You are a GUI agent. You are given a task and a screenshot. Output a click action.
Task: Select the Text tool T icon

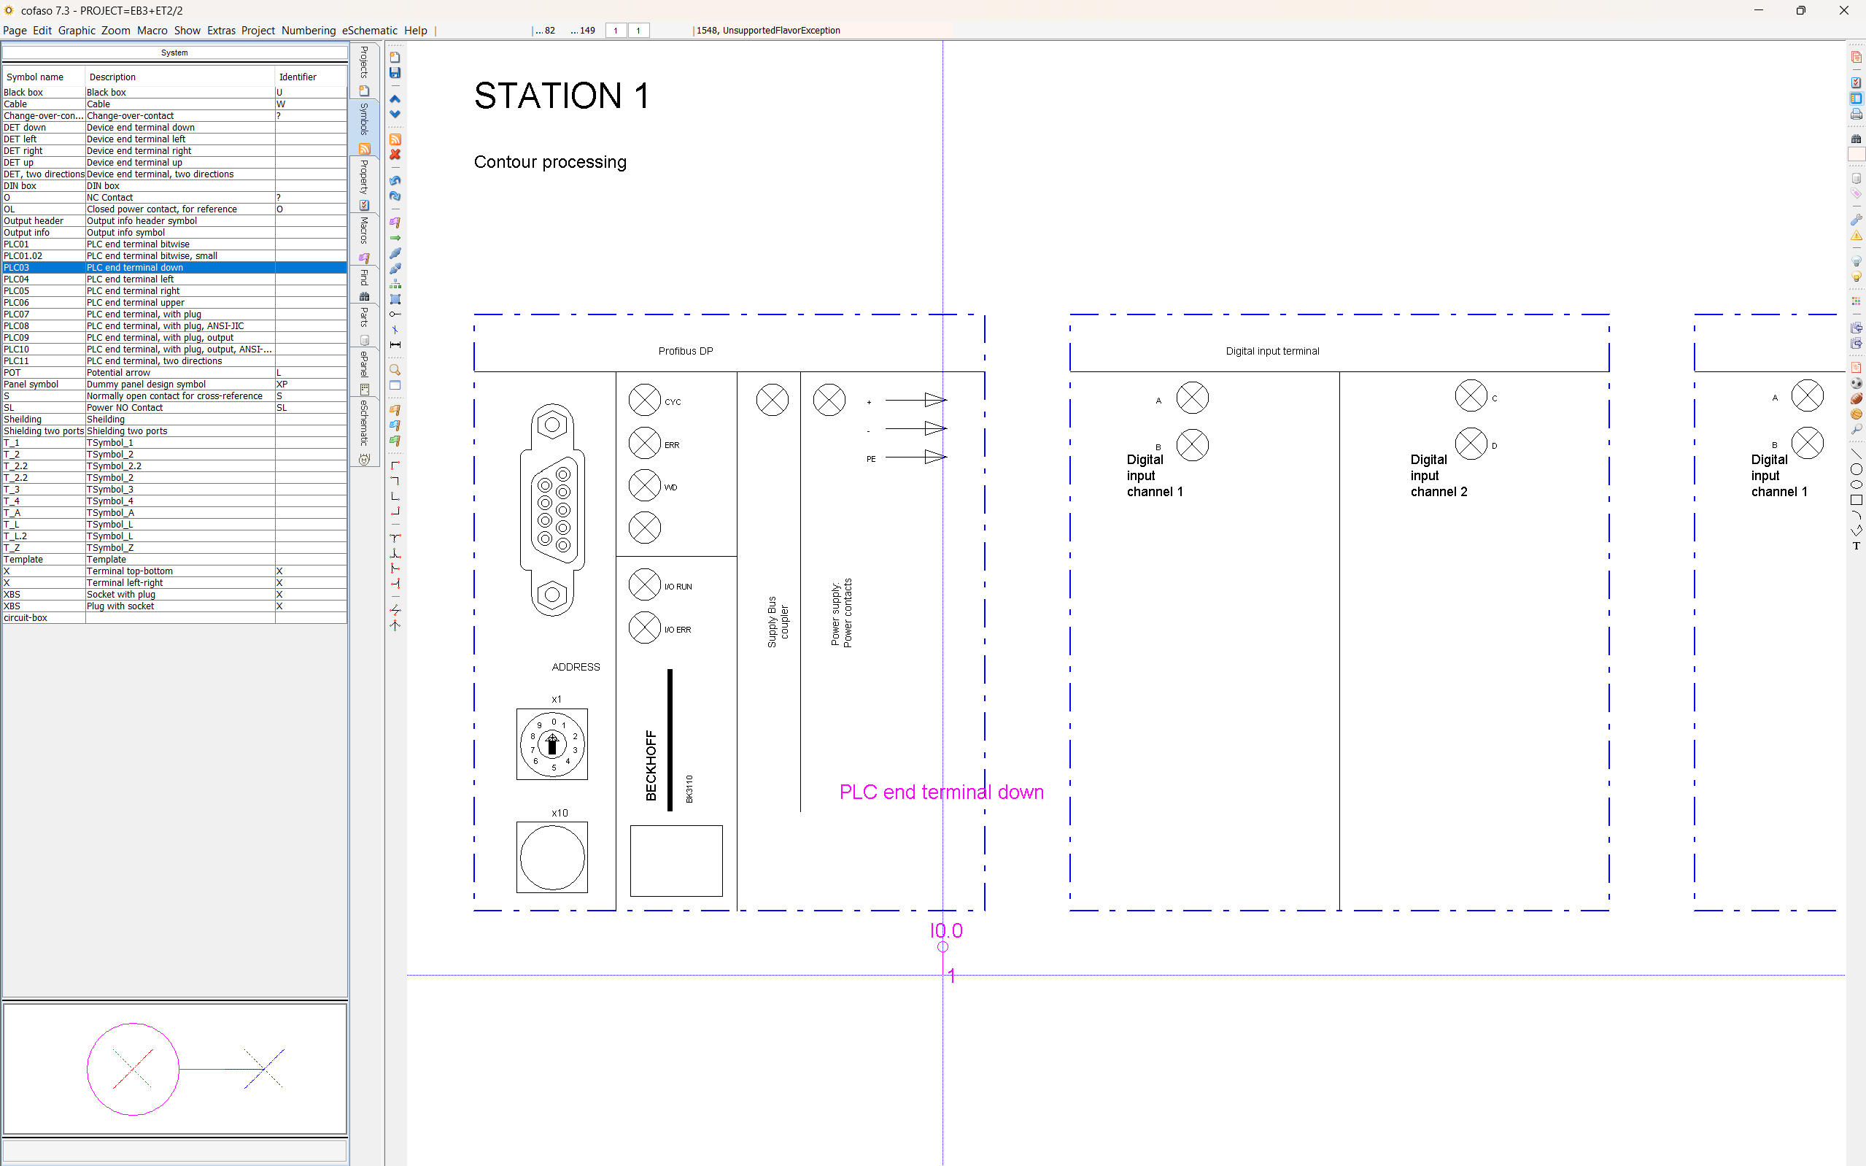coord(1856,546)
